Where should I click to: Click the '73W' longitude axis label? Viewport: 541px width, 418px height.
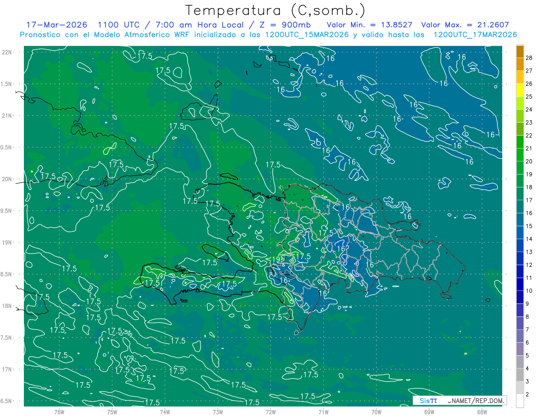coord(217,412)
